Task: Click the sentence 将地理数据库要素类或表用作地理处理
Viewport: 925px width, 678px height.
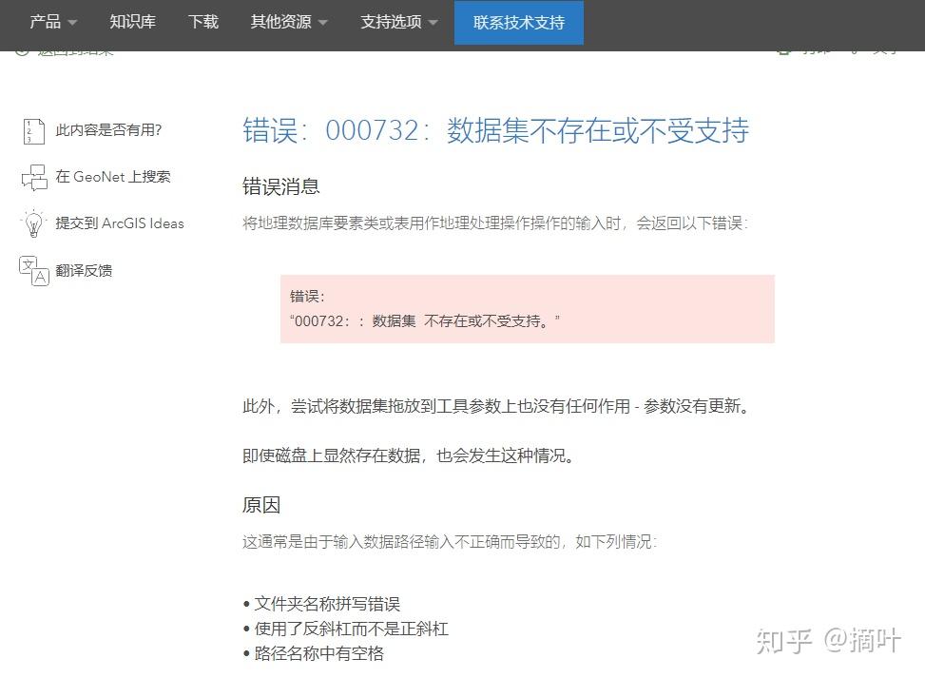Action: [x=495, y=223]
